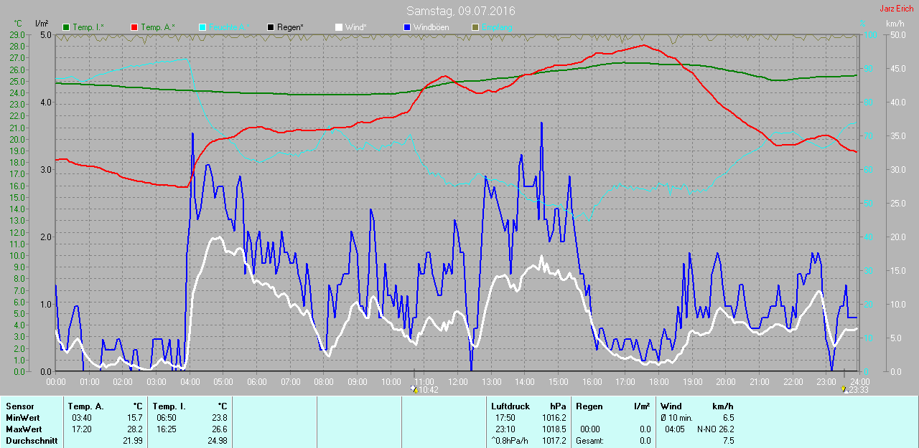
Task: Click the 'MaxWert' row label
Action: click(23, 429)
